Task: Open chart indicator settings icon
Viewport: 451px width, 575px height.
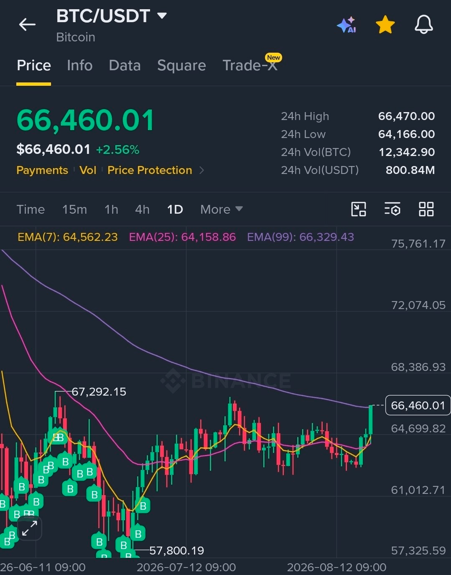Action: point(392,209)
